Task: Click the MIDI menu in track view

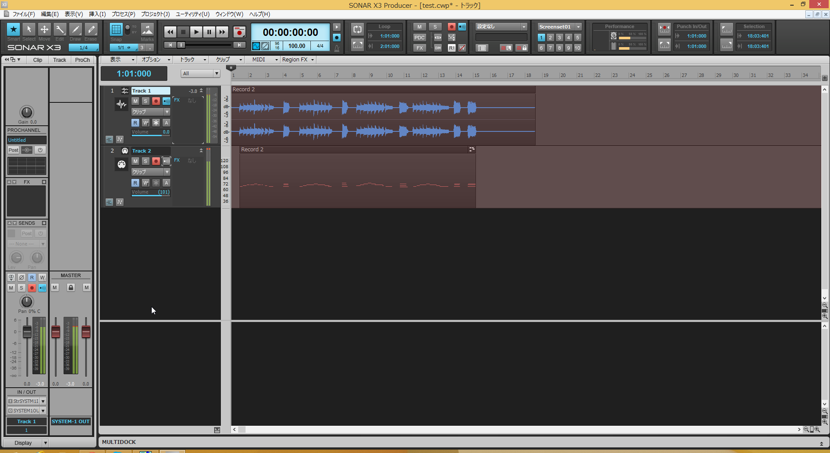Action: tap(259, 60)
